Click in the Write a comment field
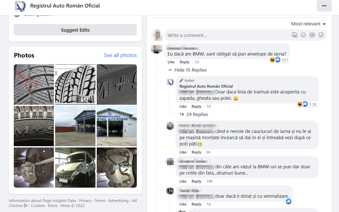 coord(225,35)
